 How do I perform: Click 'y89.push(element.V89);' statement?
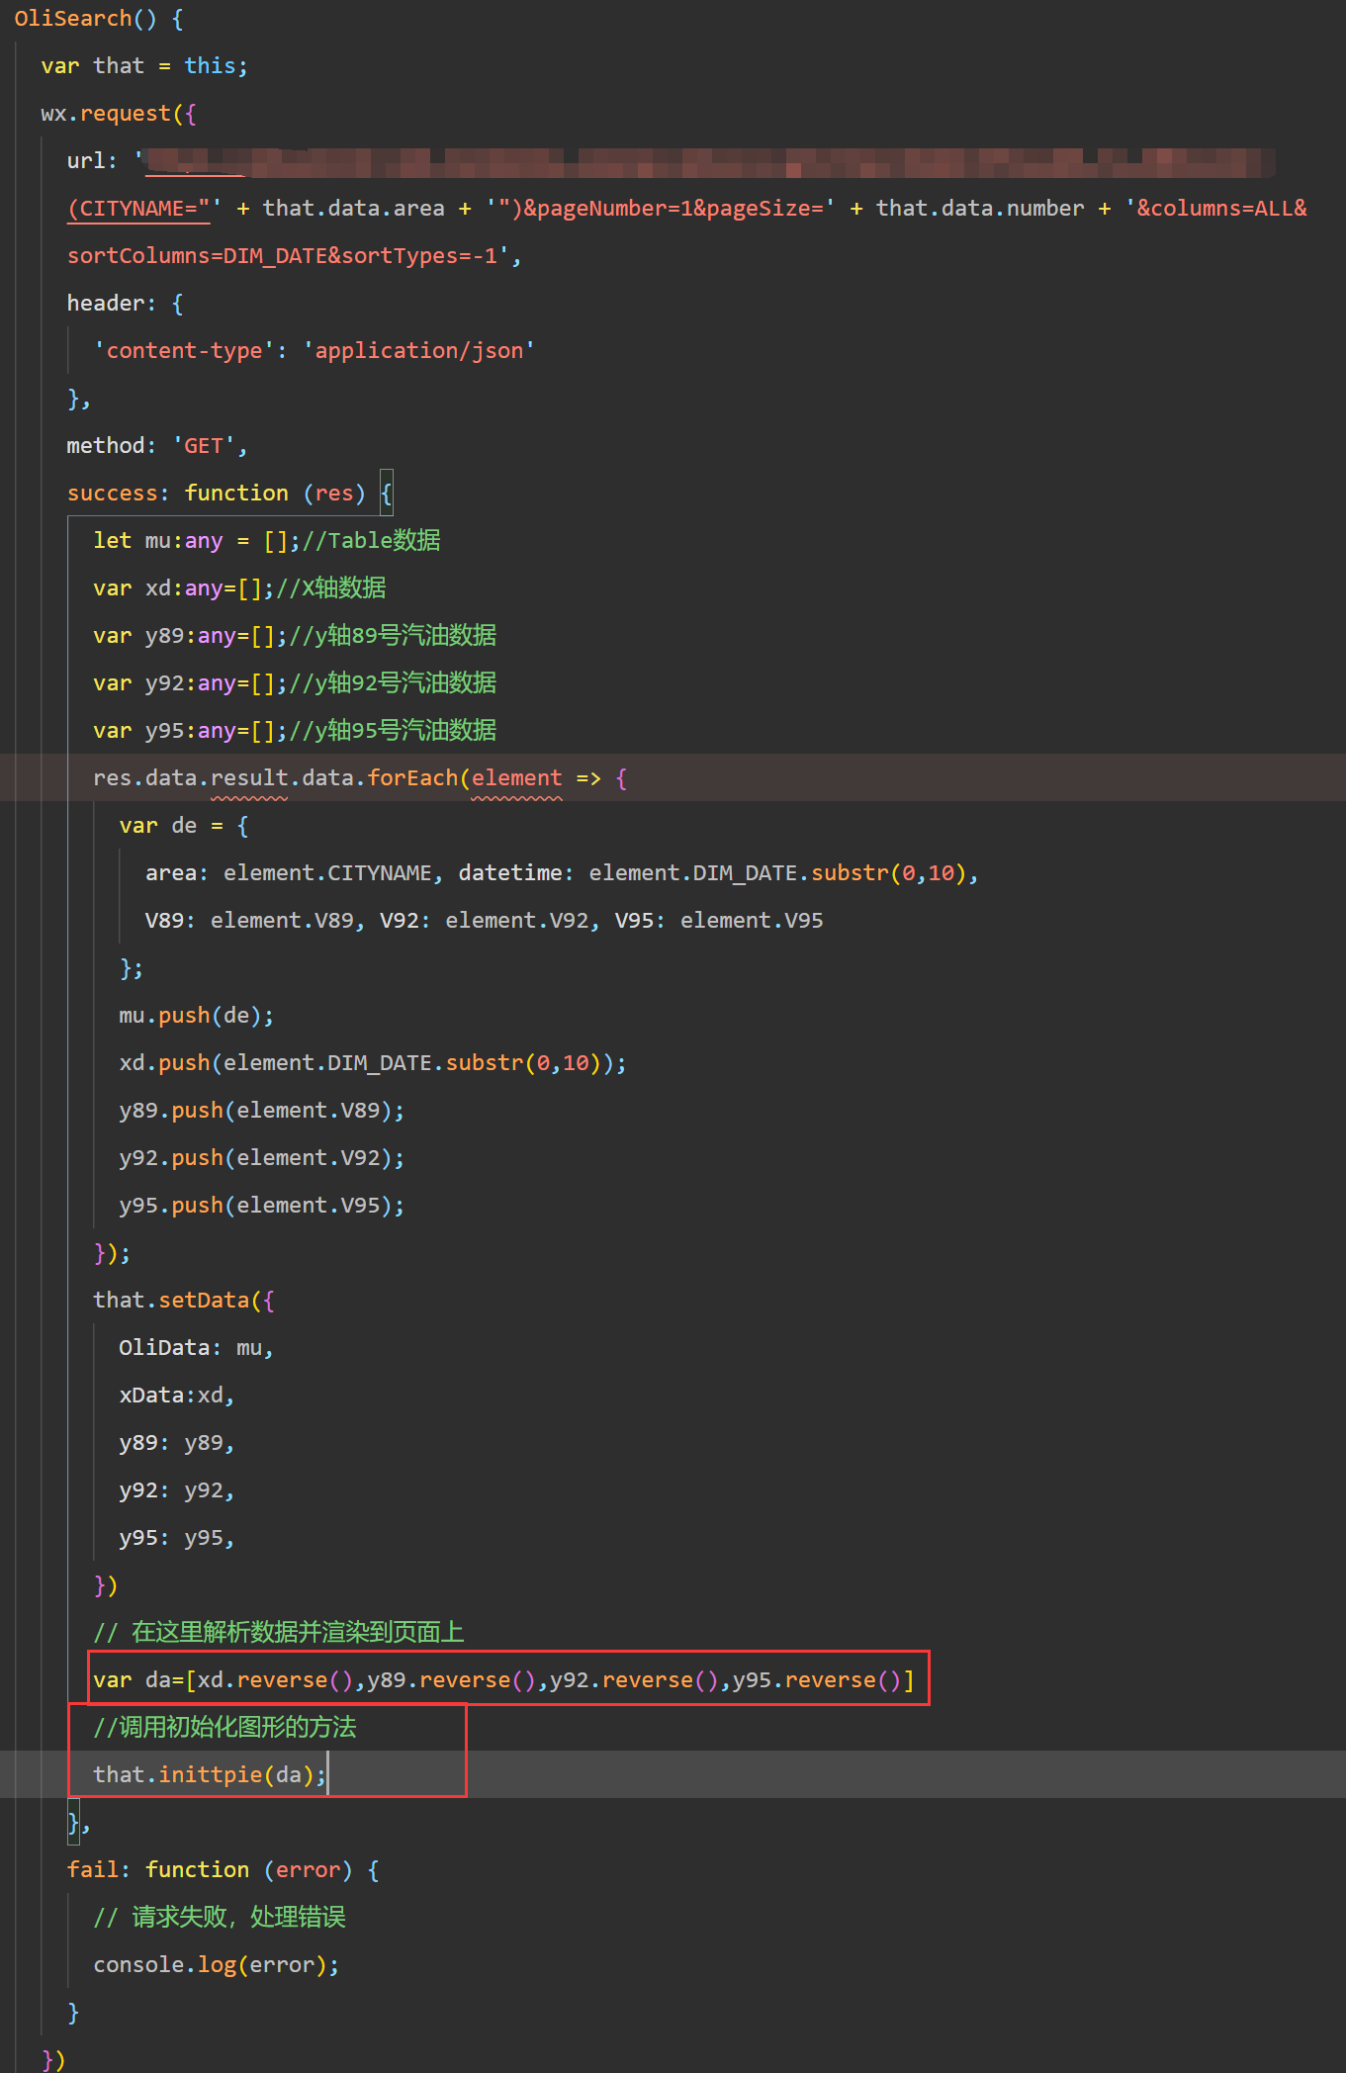262,1111
